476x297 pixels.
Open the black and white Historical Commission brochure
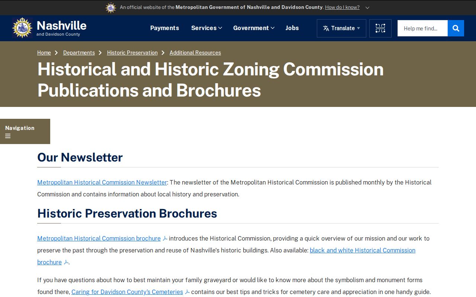pyautogui.click(x=226, y=256)
